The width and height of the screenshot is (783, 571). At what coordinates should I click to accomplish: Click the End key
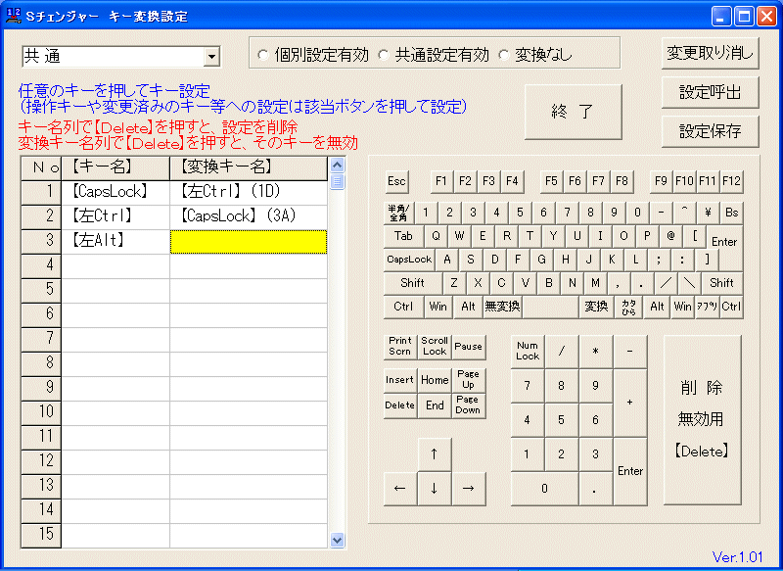[x=435, y=405]
